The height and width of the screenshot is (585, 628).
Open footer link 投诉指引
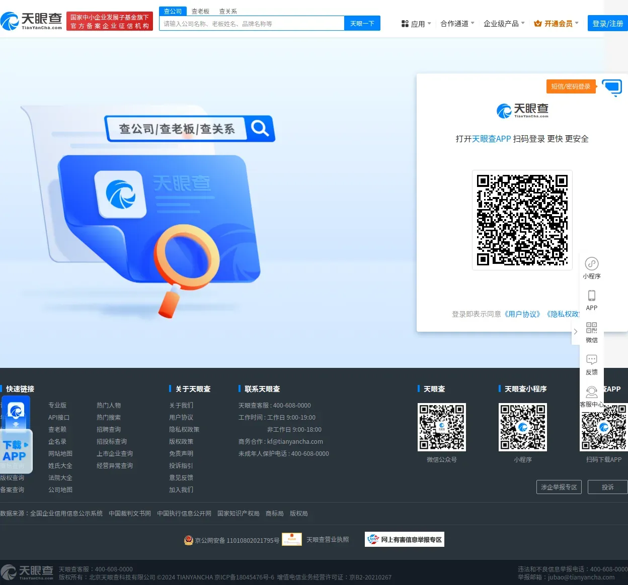[181, 465]
